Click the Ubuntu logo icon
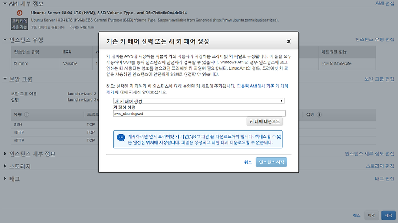The image size is (398, 223). 19,13
